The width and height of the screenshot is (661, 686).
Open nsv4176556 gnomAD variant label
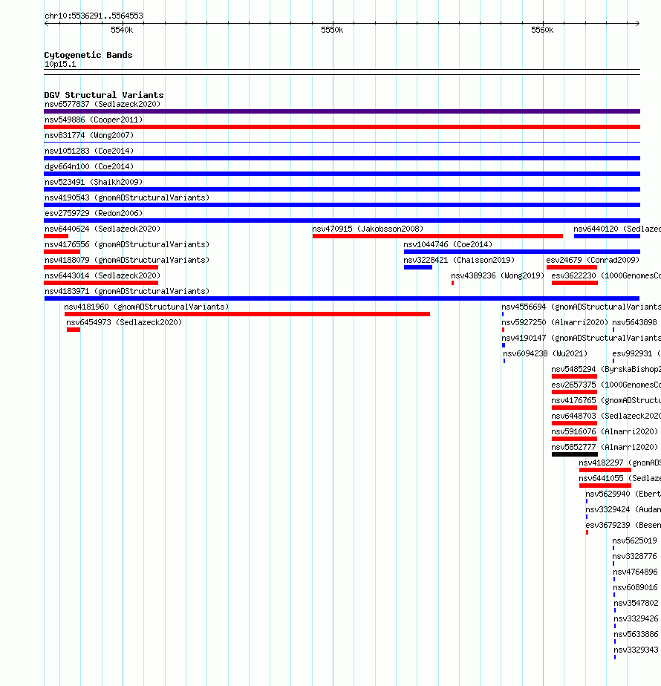tap(127, 244)
